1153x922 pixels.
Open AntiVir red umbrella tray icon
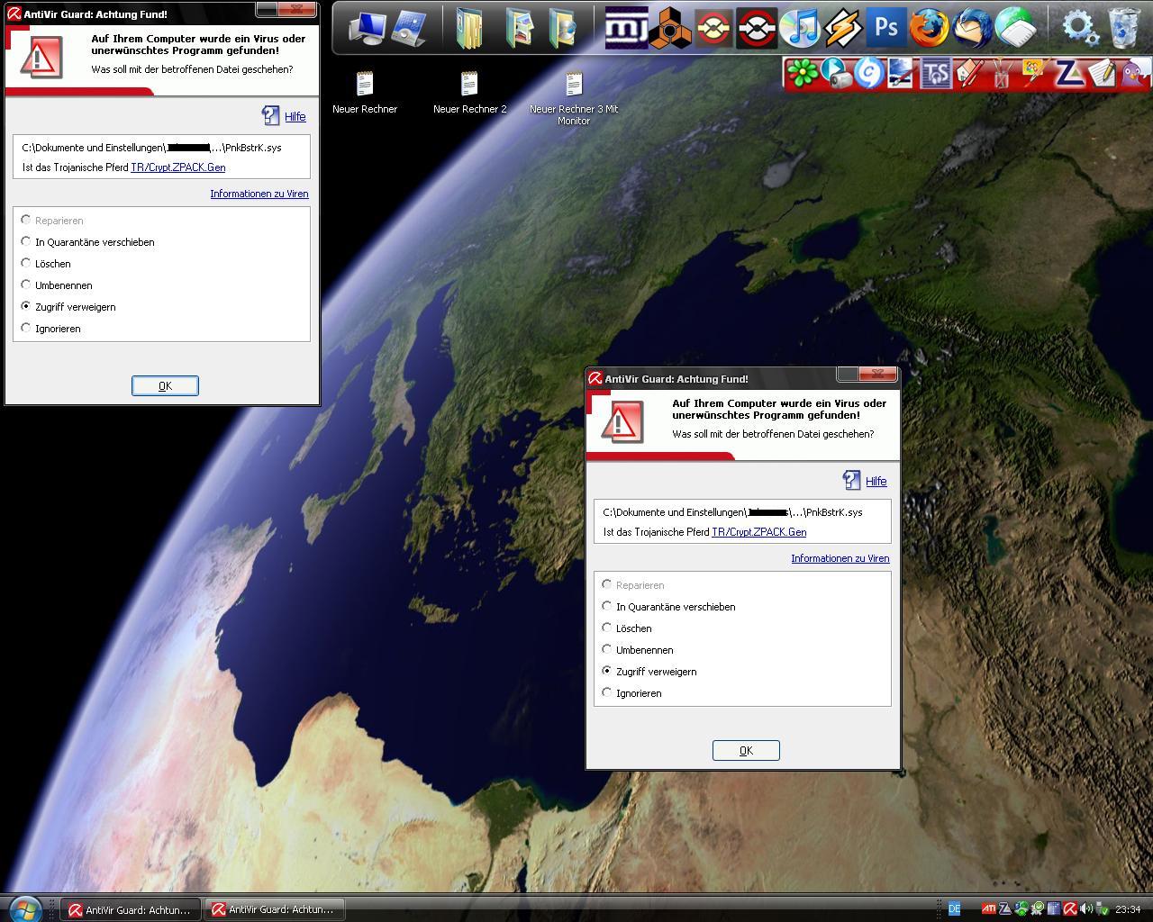pyautogui.click(x=1070, y=909)
